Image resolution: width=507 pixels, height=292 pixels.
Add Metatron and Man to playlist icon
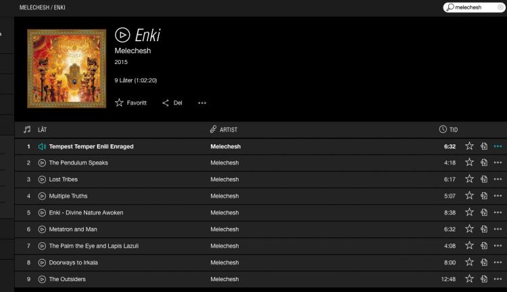484,229
